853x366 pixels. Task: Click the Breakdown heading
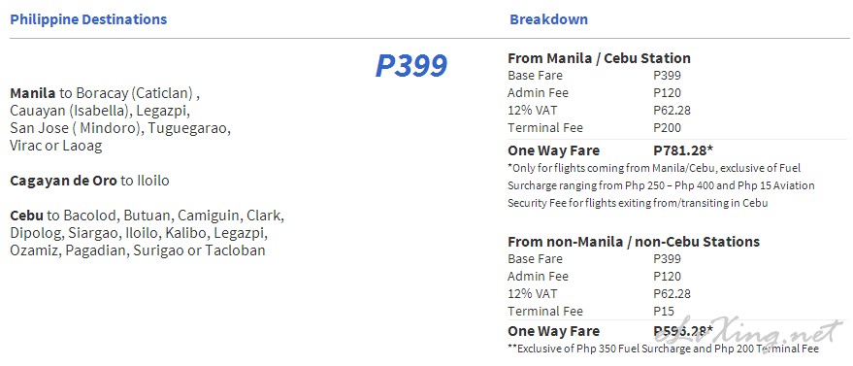[548, 19]
